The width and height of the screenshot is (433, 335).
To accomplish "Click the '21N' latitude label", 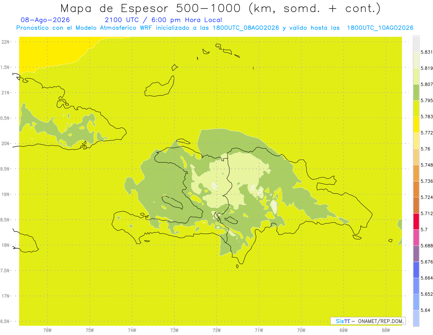I will click(5, 93).
